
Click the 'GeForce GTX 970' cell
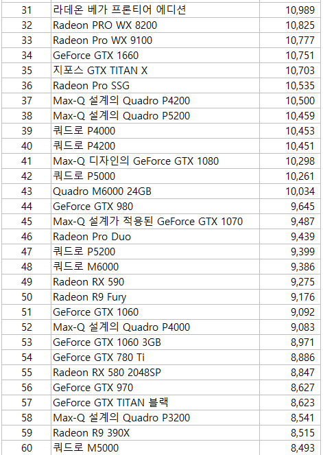coord(155,387)
